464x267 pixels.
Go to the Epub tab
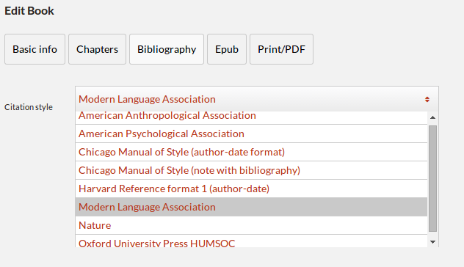click(227, 49)
